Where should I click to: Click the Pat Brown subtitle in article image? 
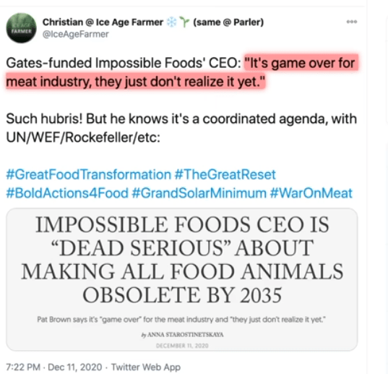click(181, 320)
